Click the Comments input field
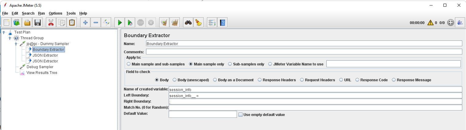466x130 pixels. (x=304, y=51)
